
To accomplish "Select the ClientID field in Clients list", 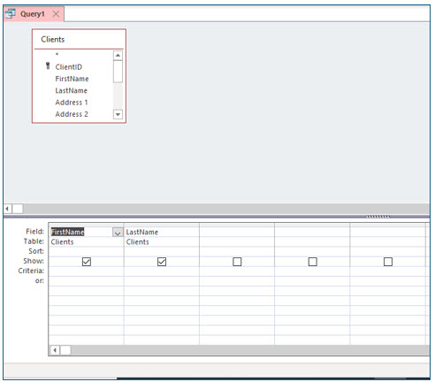I will 69,67.
